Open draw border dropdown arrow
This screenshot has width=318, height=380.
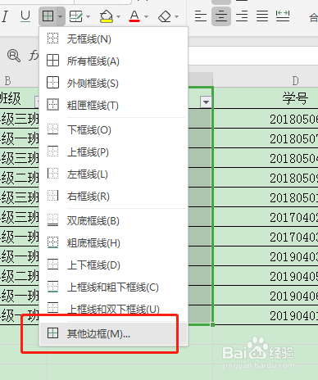(x=88, y=17)
